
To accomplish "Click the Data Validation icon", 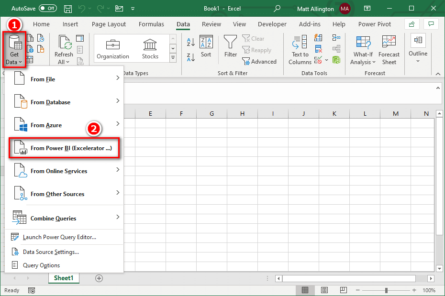I will tap(318, 60).
